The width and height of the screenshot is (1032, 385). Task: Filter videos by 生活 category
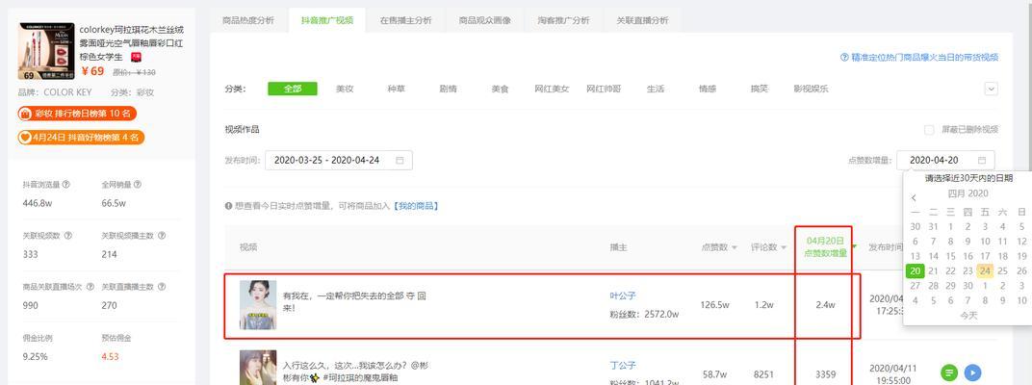(656, 89)
